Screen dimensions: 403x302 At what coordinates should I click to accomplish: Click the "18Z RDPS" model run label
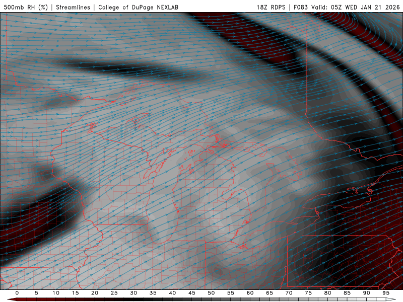pyautogui.click(x=271, y=7)
